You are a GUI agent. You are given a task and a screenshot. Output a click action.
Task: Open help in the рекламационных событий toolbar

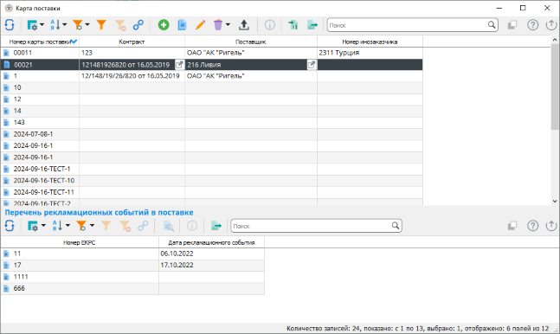pos(533,226)
